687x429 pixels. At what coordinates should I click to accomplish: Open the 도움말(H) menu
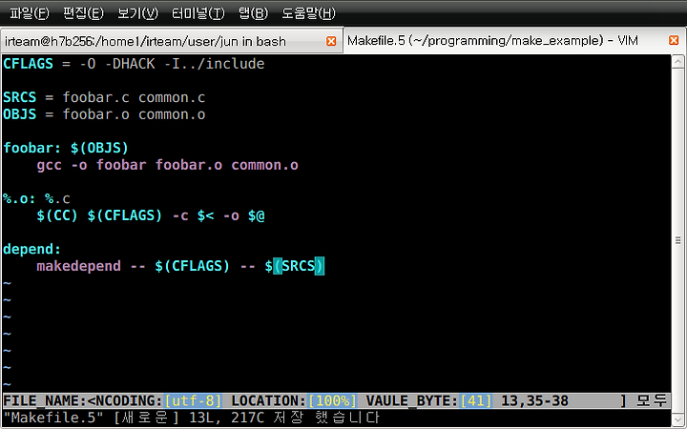point(308,13)
